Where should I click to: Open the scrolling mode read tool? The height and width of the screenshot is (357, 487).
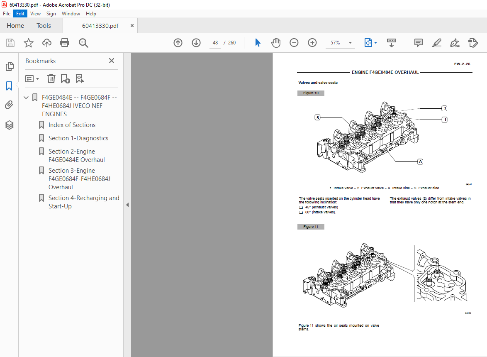(391, 43)
